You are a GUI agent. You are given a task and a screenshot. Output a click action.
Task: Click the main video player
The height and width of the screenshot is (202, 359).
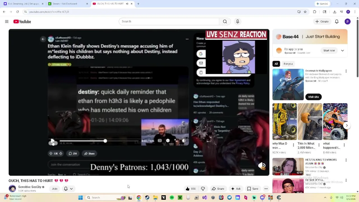(139, 102)
